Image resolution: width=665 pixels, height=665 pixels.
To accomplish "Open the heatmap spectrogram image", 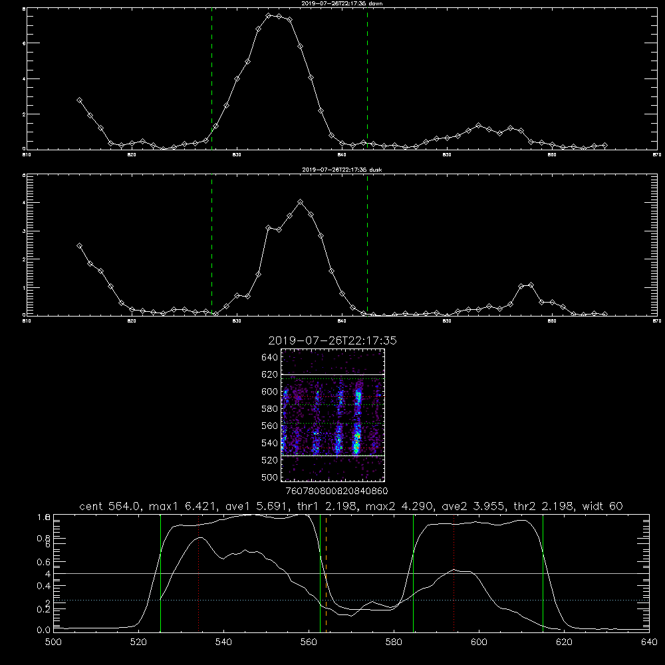I will point(332,415).
